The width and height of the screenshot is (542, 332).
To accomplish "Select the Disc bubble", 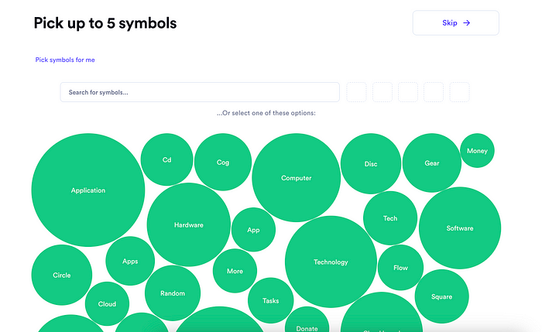I will click(x=371, y=164).
